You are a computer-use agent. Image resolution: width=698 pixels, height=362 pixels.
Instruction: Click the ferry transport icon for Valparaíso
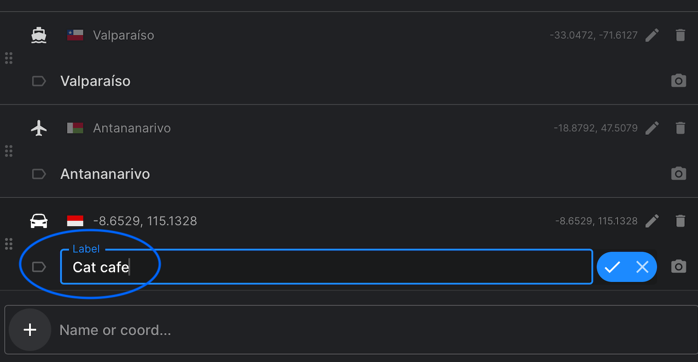point(39,35)
